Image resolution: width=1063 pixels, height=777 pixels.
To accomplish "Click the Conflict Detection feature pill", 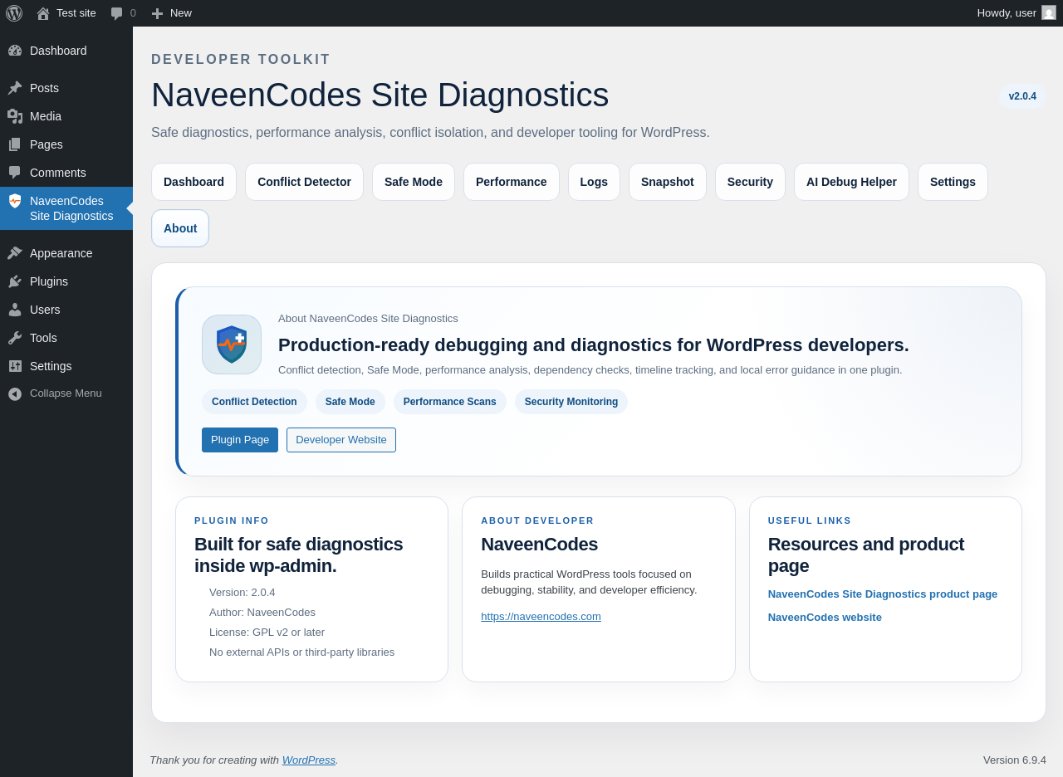I will coord(254,402).
